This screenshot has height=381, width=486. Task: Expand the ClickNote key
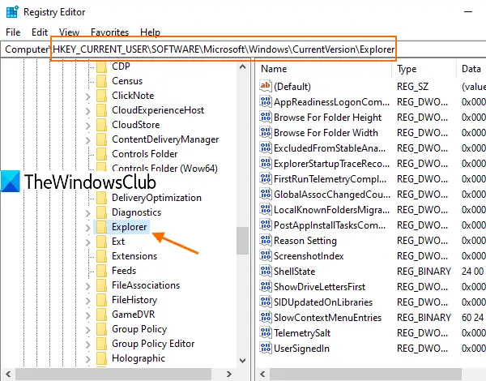pos(88,96)
